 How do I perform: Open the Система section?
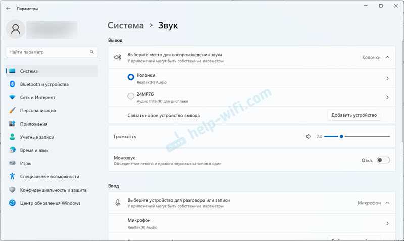52,71
